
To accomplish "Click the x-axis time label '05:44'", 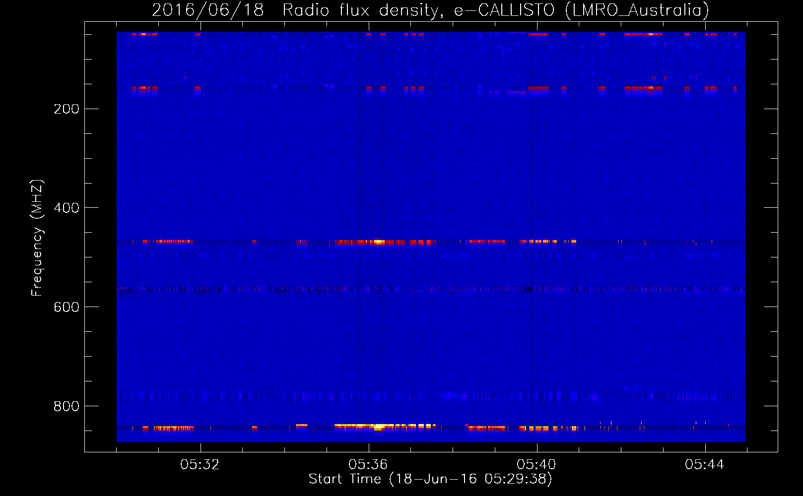I will 704,465.
